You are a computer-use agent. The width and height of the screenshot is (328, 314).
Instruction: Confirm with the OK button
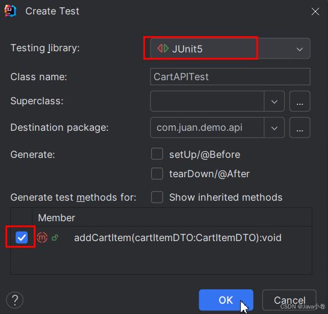[x=226, y=300]
